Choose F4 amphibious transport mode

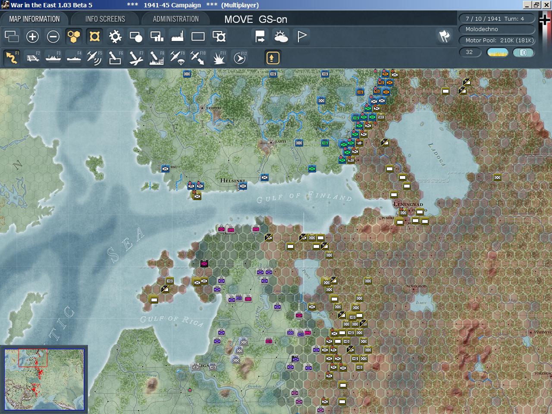pyautogui.click(x=74, y=58)
